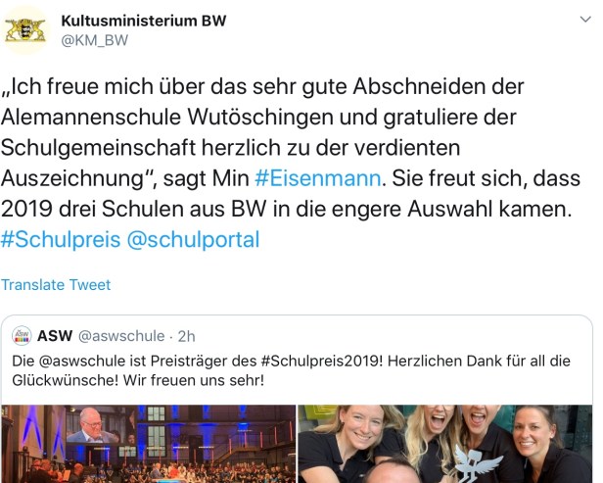The width and height of the screenshot is (603, 483).
Task: Click Translate Tweet
Action: coord(56,285)
